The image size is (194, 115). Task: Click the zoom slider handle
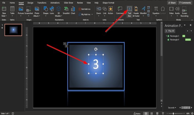point(173,113)
